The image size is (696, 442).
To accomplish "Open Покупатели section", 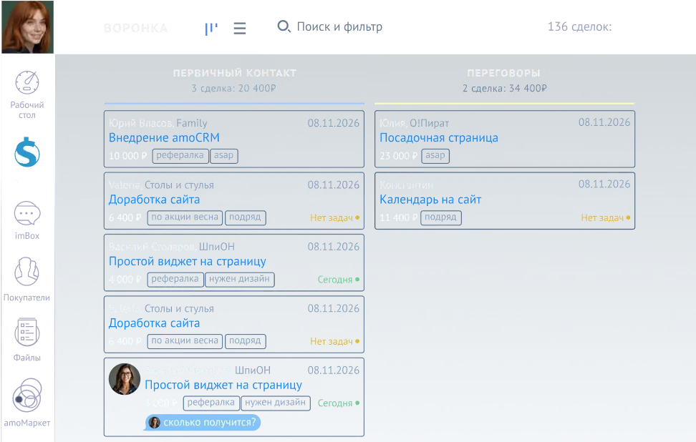I will click(26, 280).
